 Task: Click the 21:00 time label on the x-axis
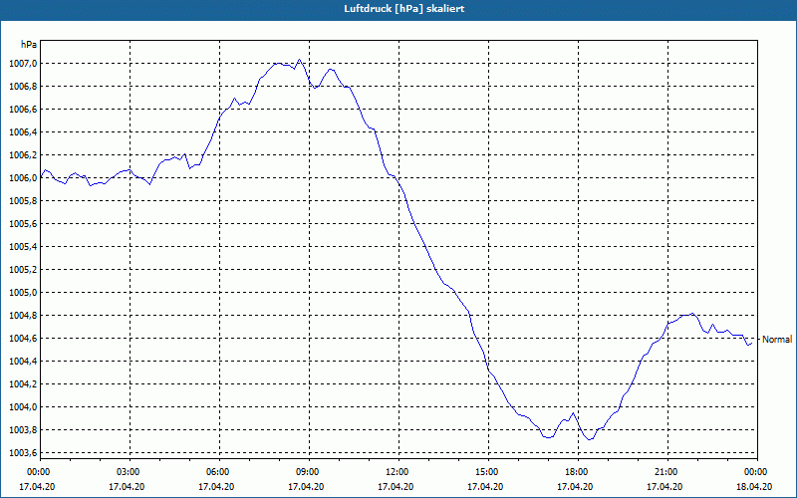click(x=667, y=472)
